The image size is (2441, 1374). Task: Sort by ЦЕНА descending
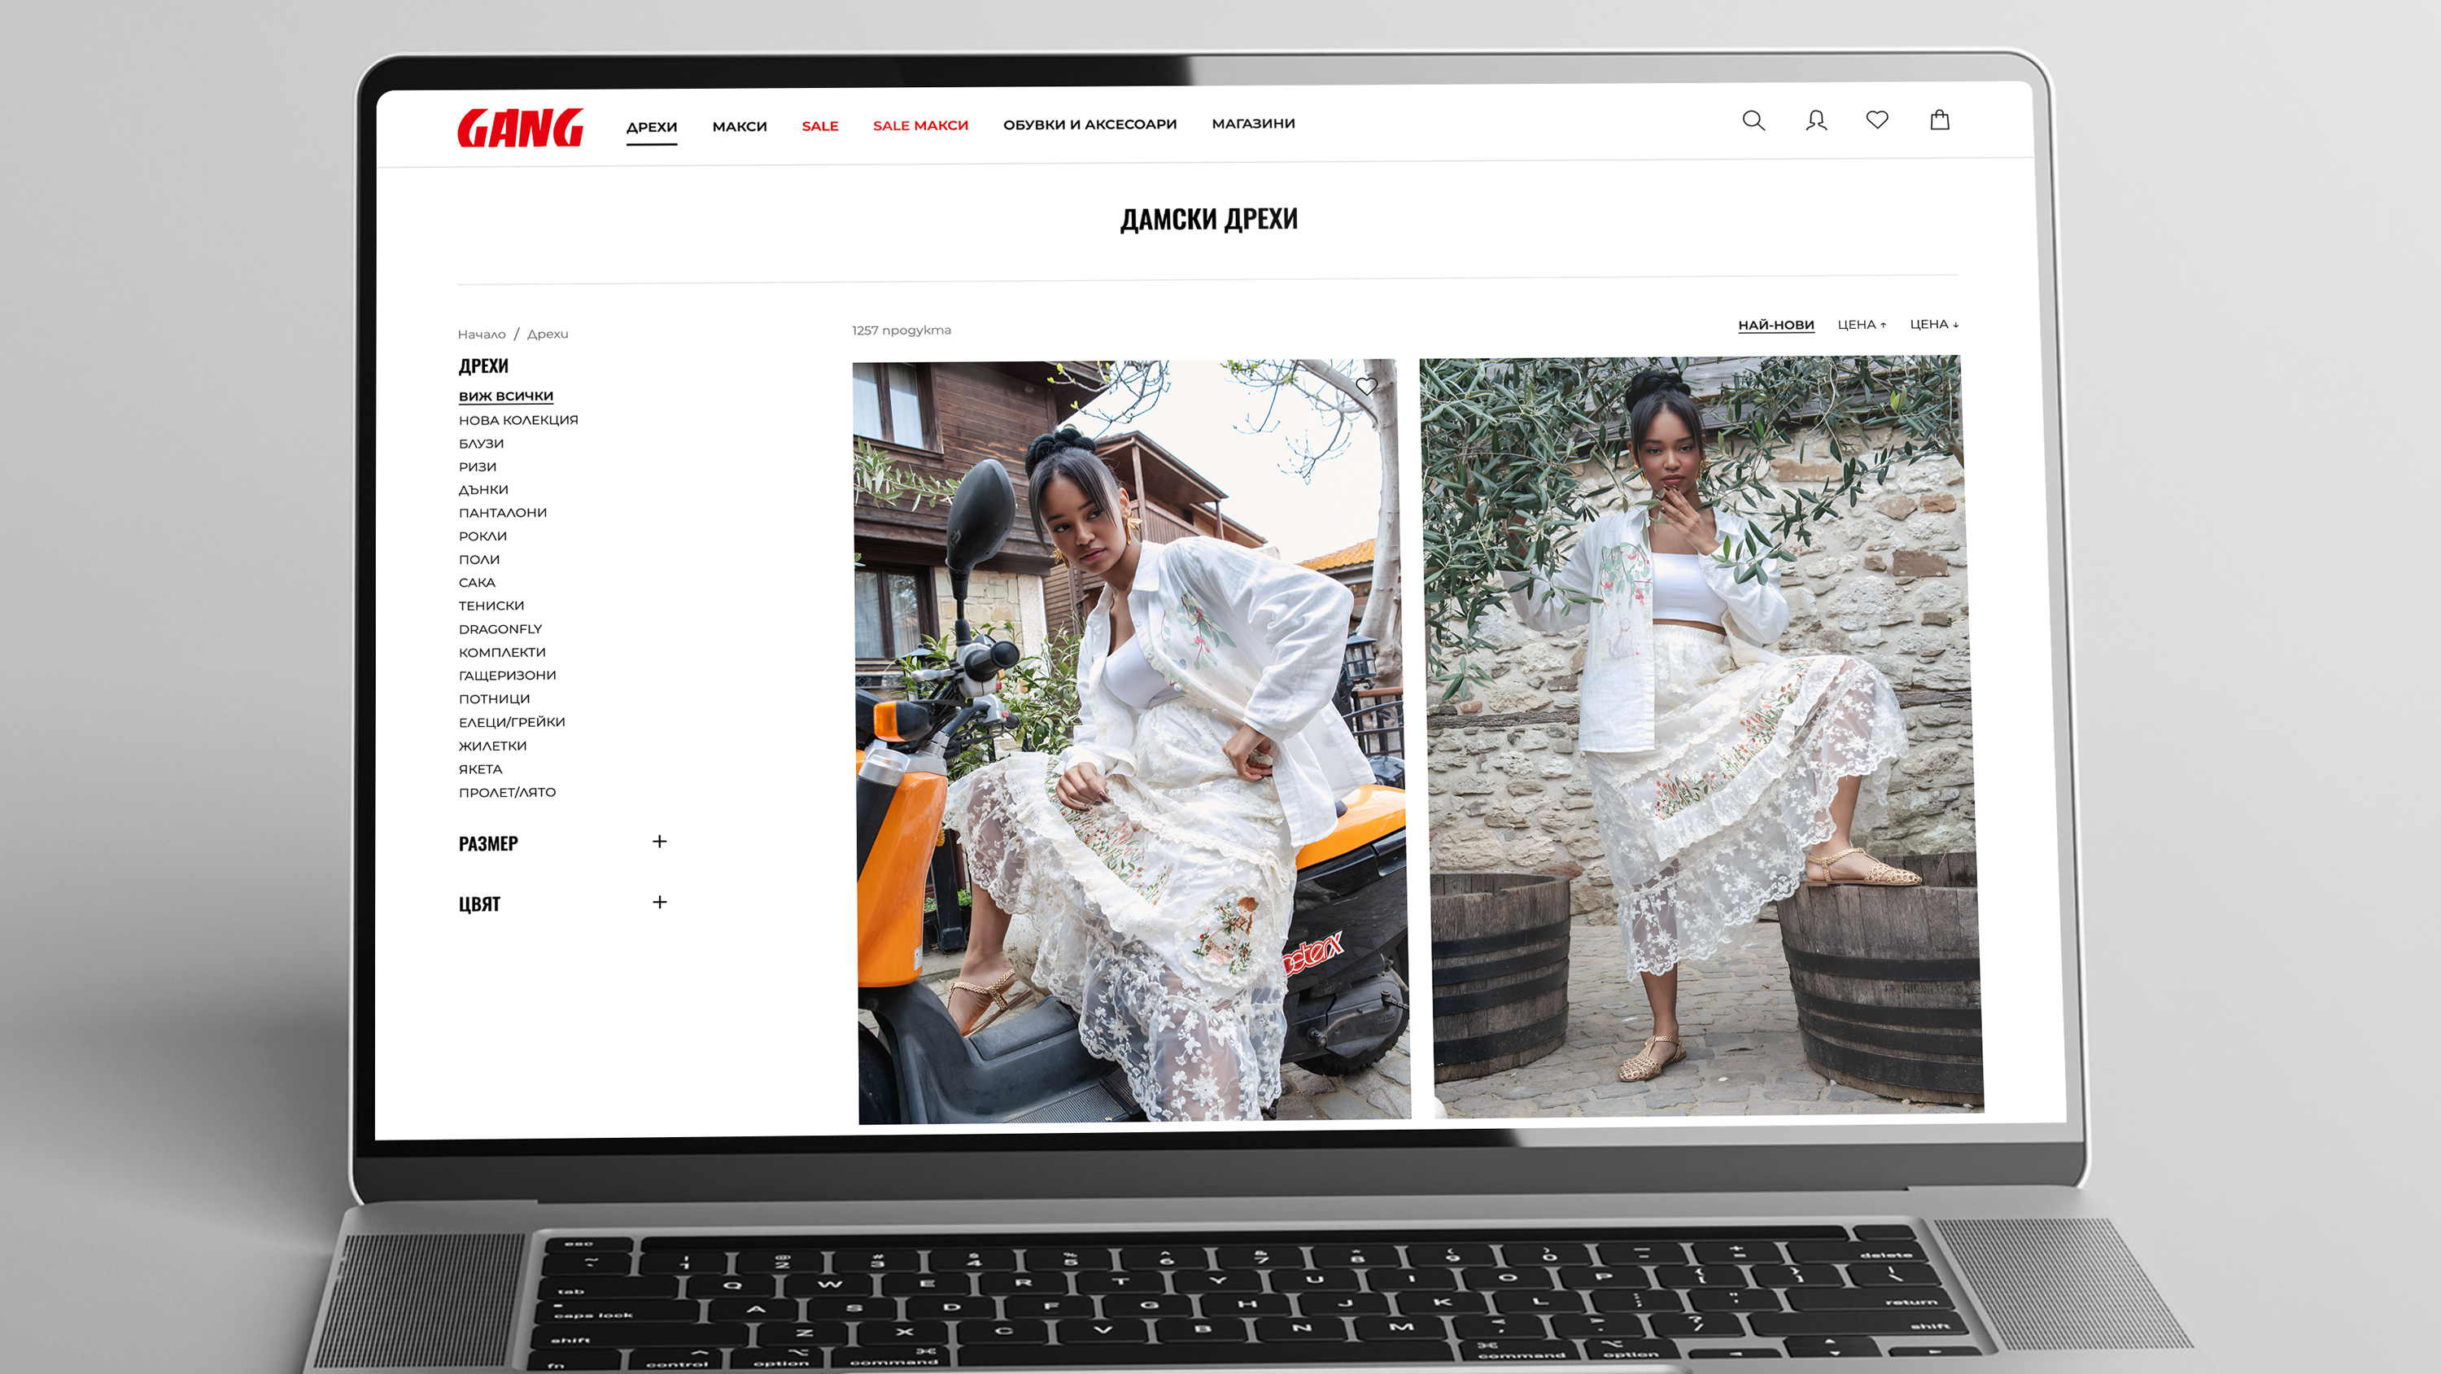1933,324
